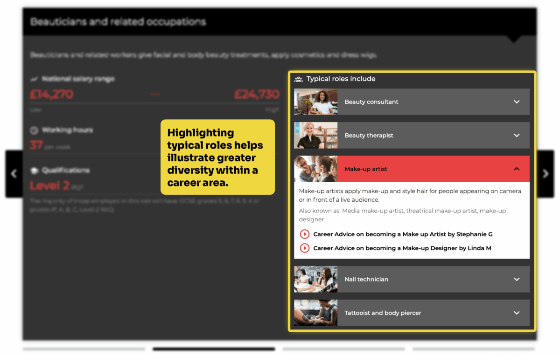The height and width of the screenshot is (355, 560).
Task: Select the Beauty consultant thumbnail image
Action: pos(315,102)
